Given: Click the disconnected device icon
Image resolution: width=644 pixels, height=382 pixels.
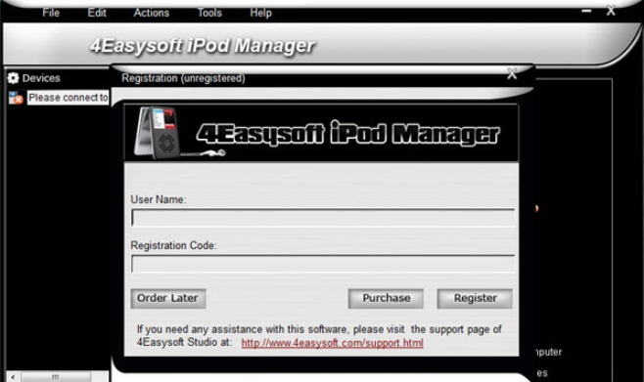Looking at the screenshot, I should [x=16, y=98].
